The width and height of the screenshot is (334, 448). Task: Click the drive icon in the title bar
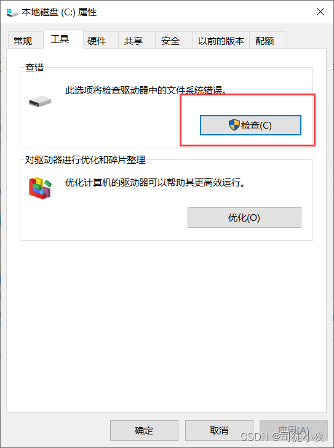(12, 12)
